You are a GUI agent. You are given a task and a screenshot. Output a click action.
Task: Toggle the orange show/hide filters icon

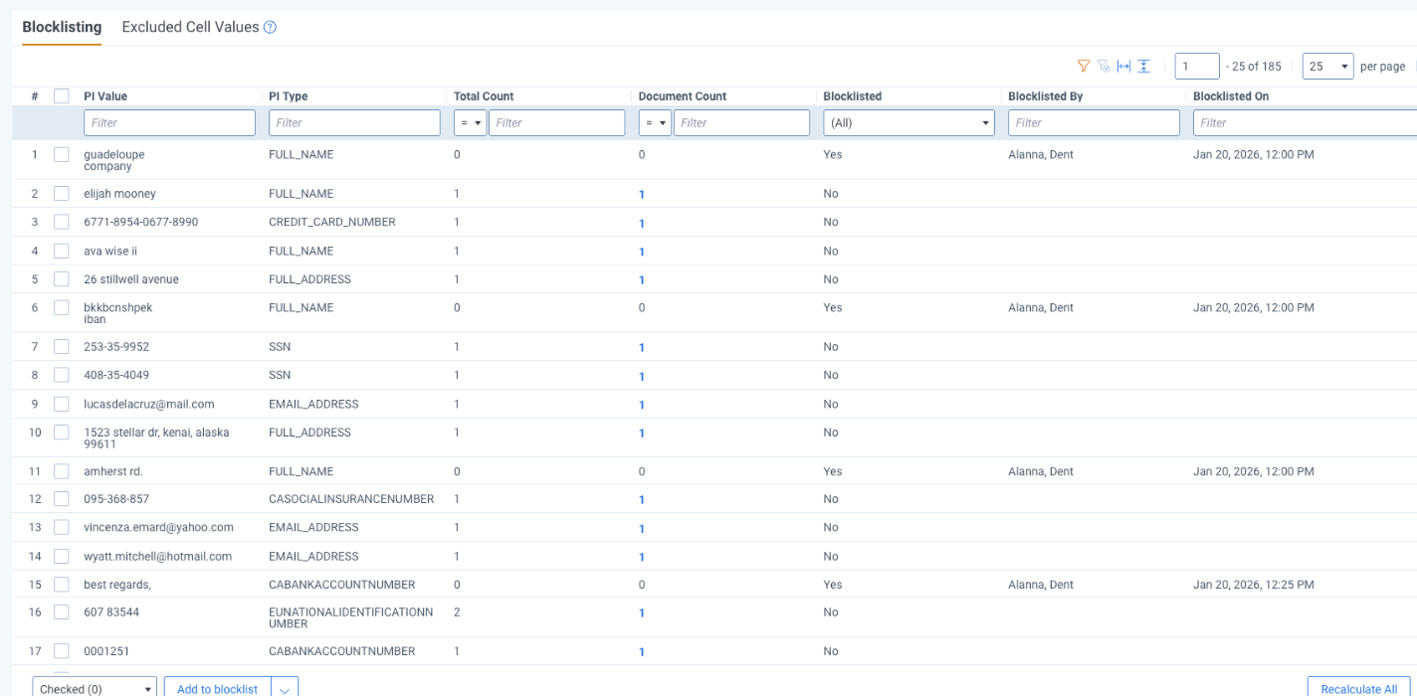[1084, 66]
